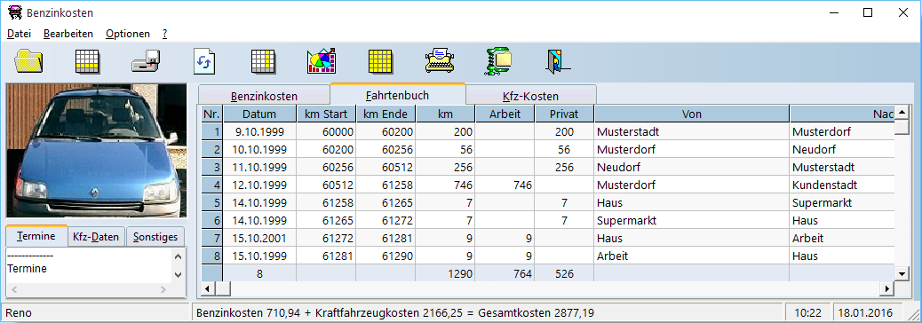
Task: Select row header number 1
Action: [211, 131]
